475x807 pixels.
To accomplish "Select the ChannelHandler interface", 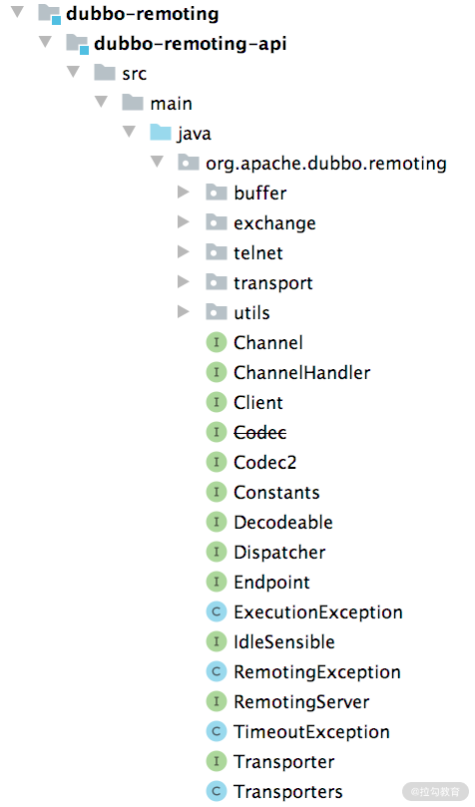I will coord(301,373).
